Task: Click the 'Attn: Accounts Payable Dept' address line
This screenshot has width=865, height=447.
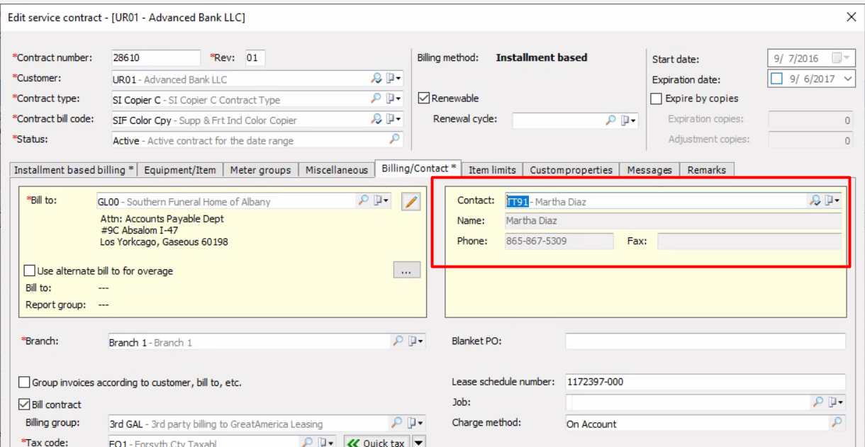Action: (162, 219)
